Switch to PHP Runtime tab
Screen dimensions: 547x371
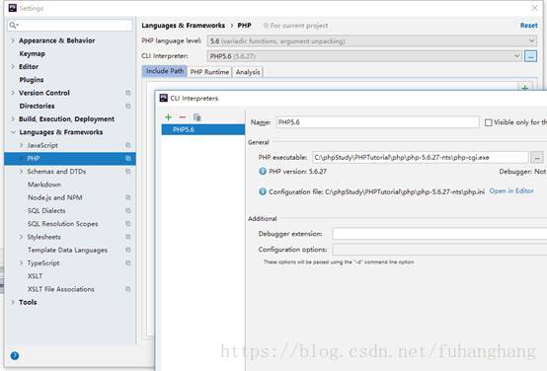tap(209, 72)
